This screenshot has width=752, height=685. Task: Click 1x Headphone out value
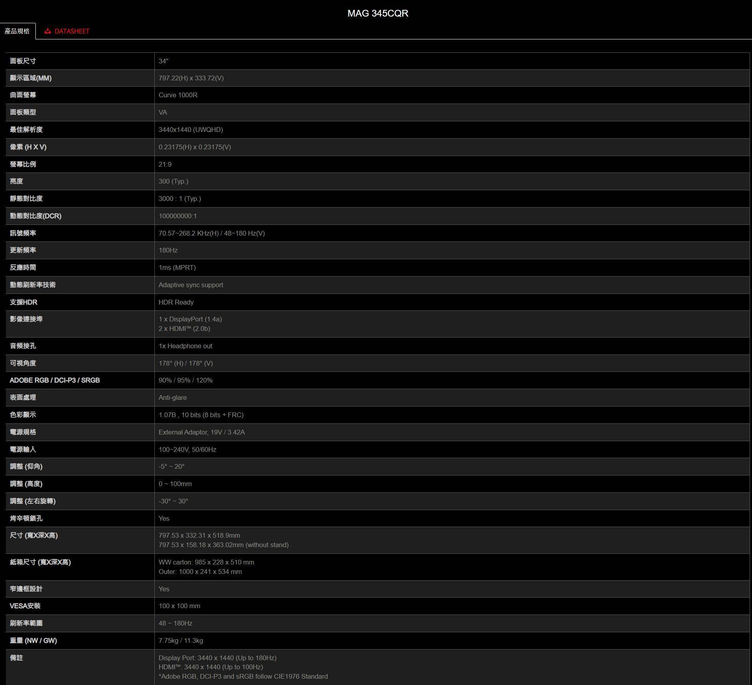[x=185, y=346]
